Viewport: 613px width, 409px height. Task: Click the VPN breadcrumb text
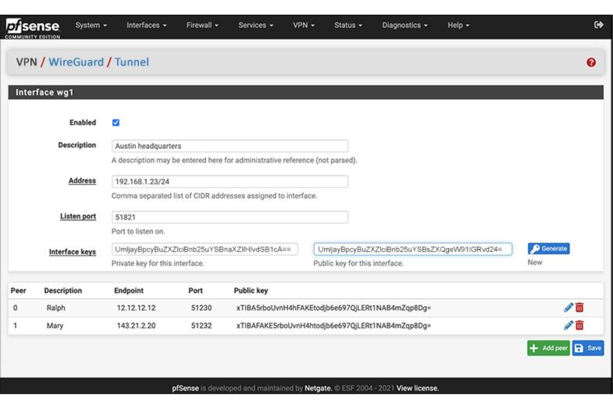27,62
